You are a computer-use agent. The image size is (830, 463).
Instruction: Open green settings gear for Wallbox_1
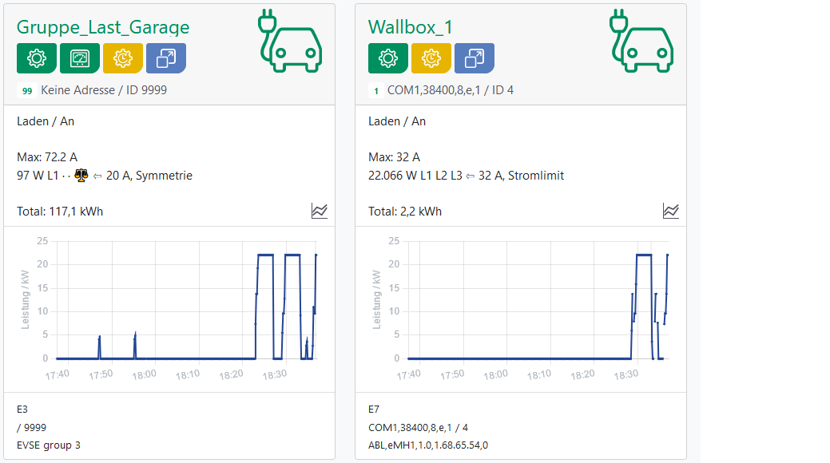(x=388, y=58)
